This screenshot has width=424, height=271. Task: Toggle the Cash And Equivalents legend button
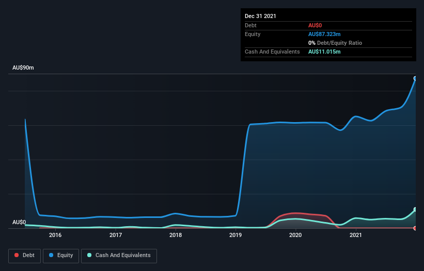pos(119,256)
